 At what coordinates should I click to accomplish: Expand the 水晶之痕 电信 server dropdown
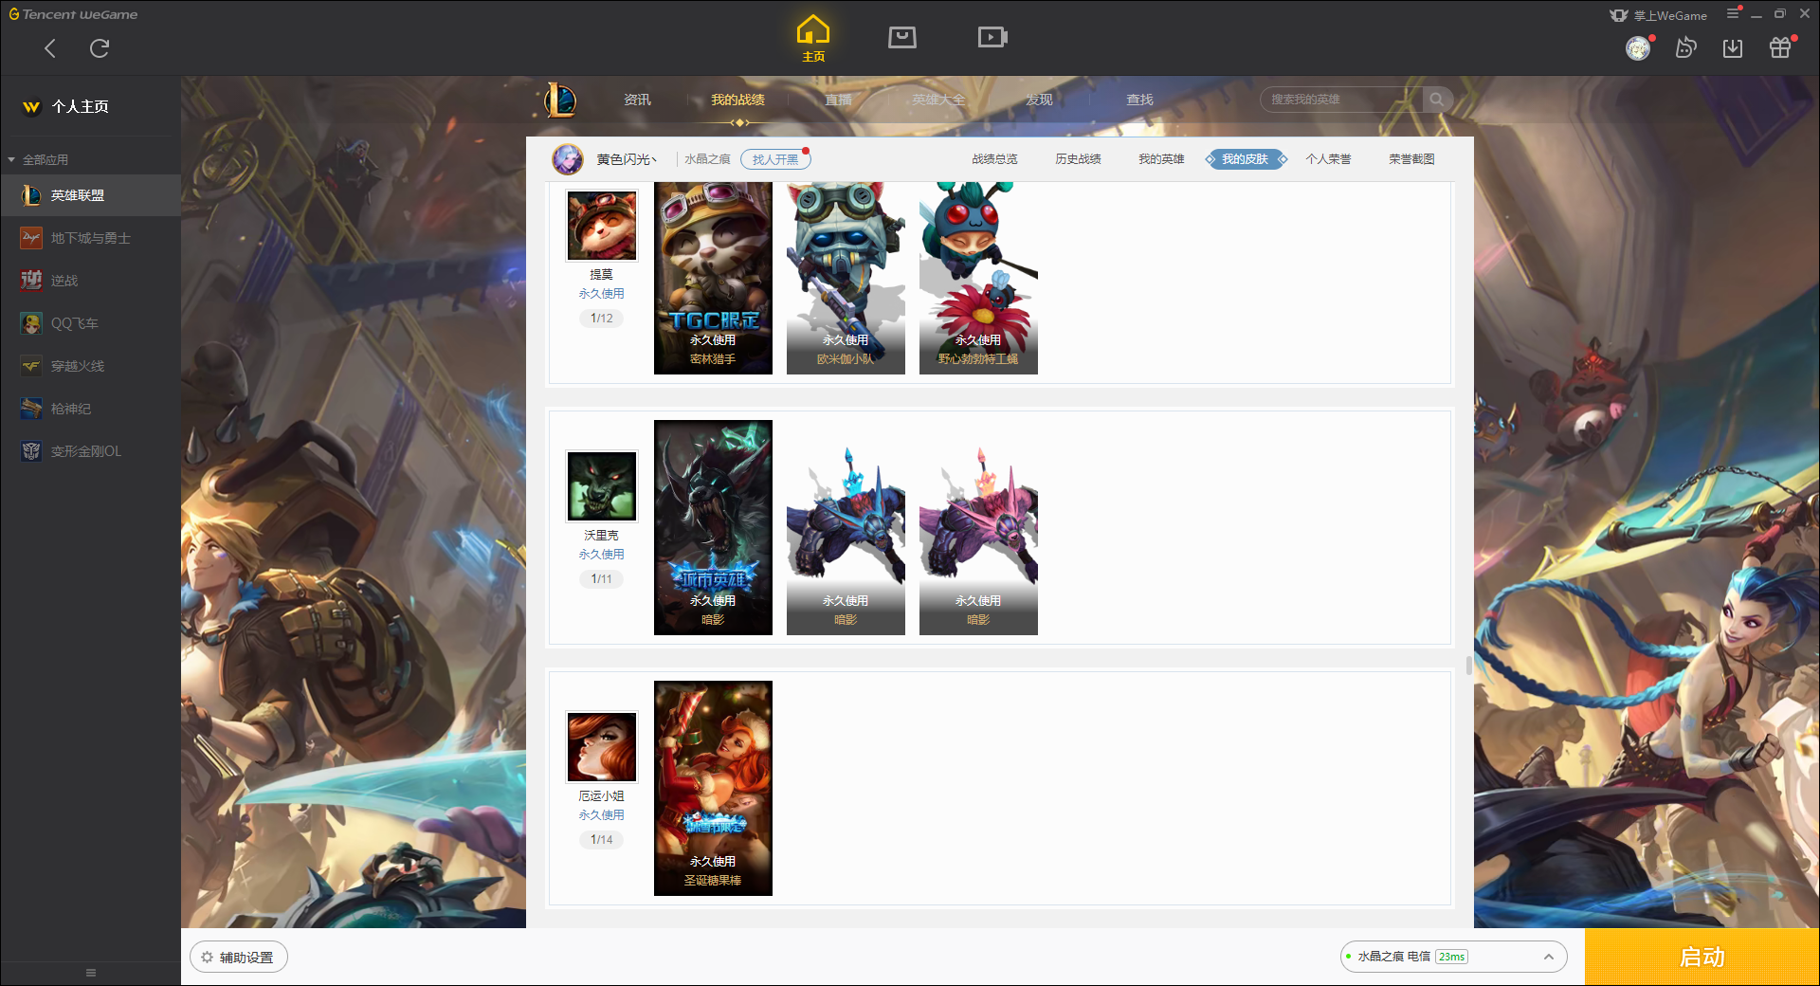point(1453,957)
